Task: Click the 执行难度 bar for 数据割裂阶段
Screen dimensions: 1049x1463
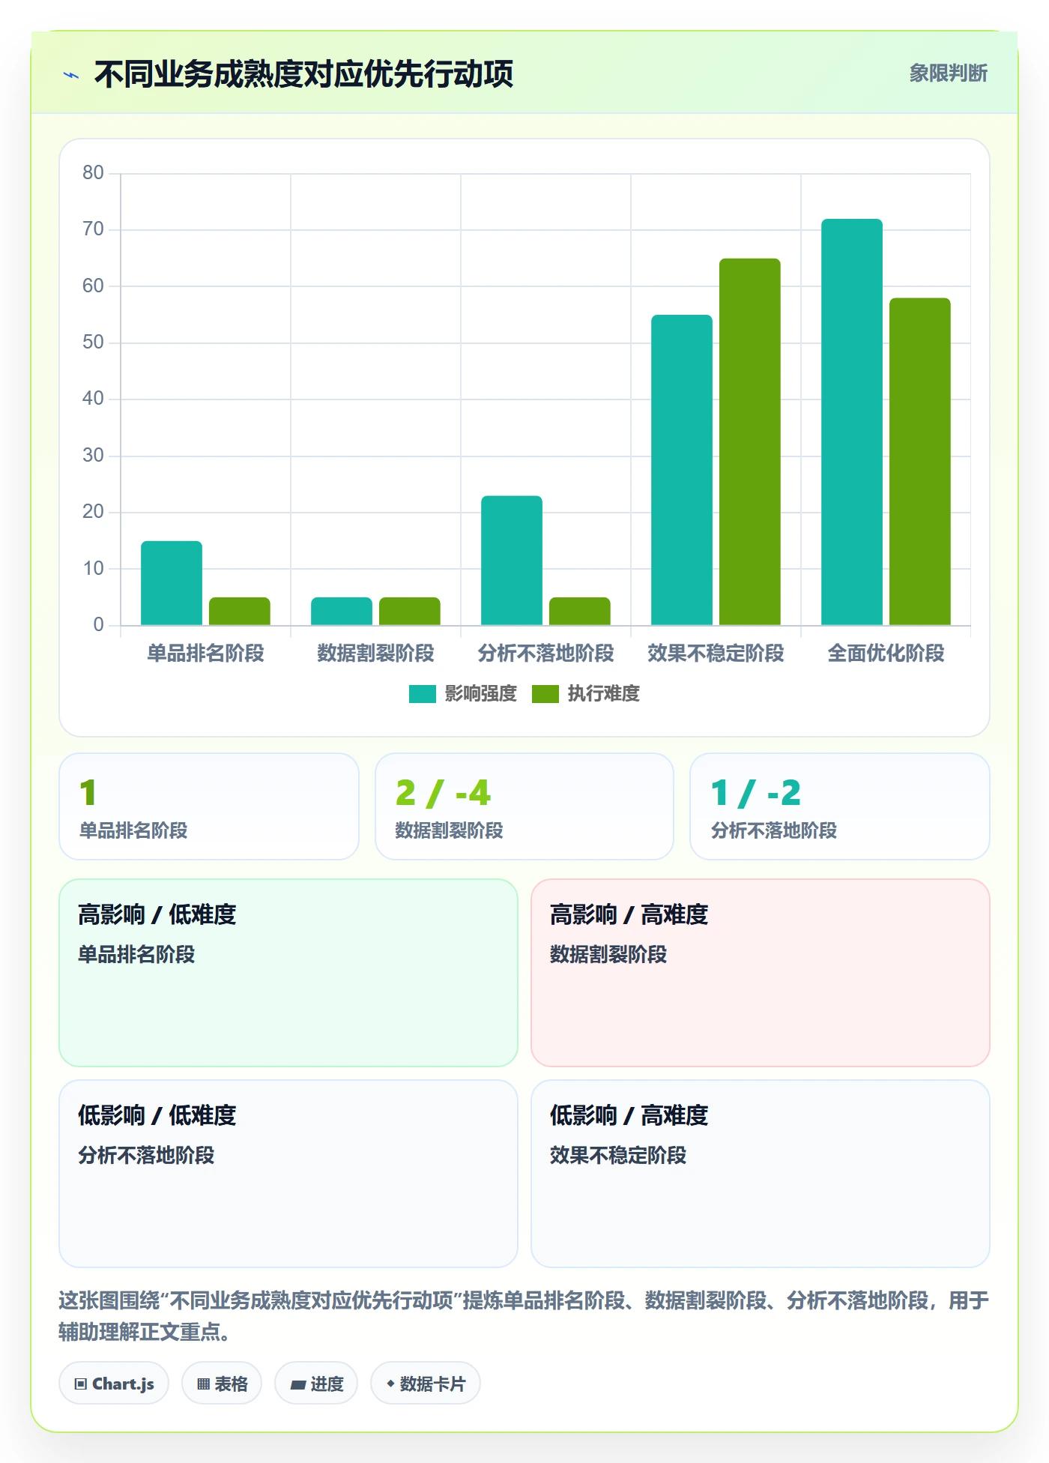Action: 410,612
